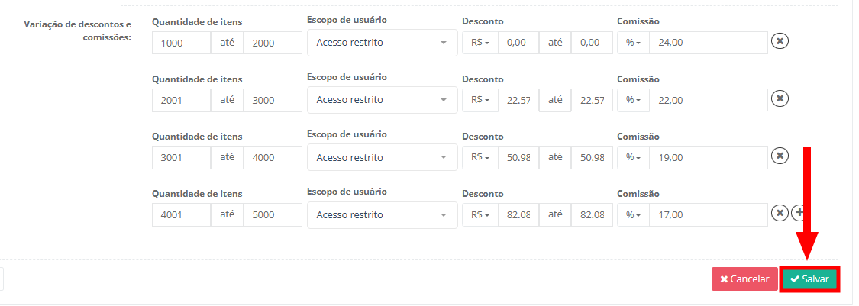Click the Cancelar button
859x306 pixels.
744,279
